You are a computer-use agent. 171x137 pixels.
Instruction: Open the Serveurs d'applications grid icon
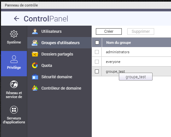coord(14,109)
